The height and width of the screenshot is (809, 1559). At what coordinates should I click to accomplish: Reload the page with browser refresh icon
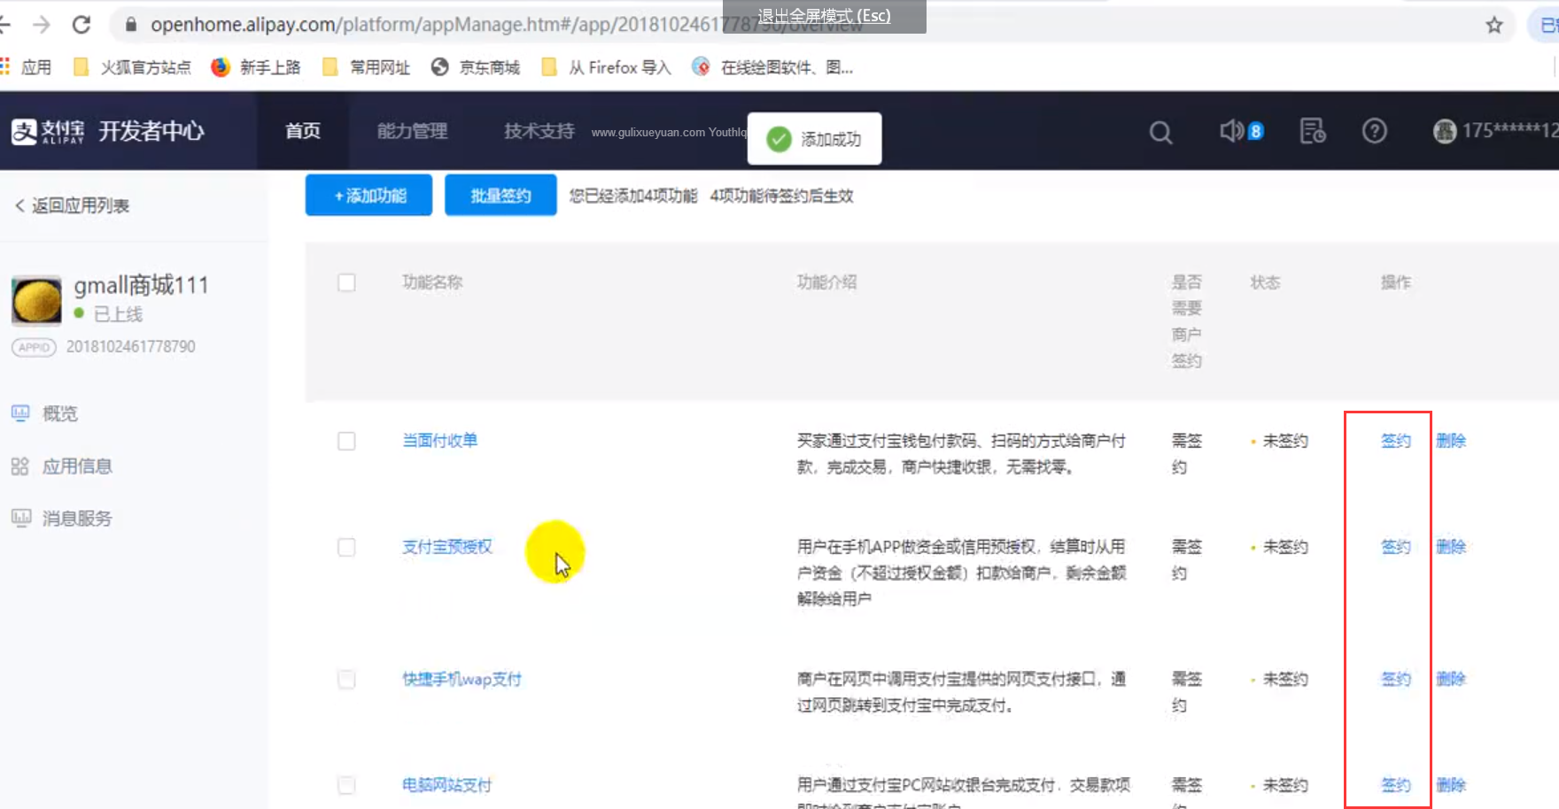tap(81, 25)
